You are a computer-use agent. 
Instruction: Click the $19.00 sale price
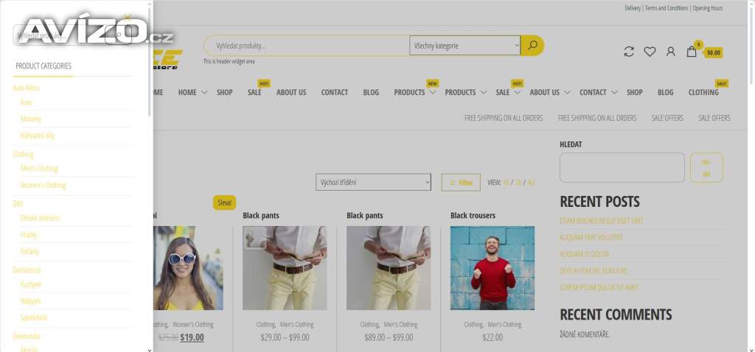click(192, 337)
